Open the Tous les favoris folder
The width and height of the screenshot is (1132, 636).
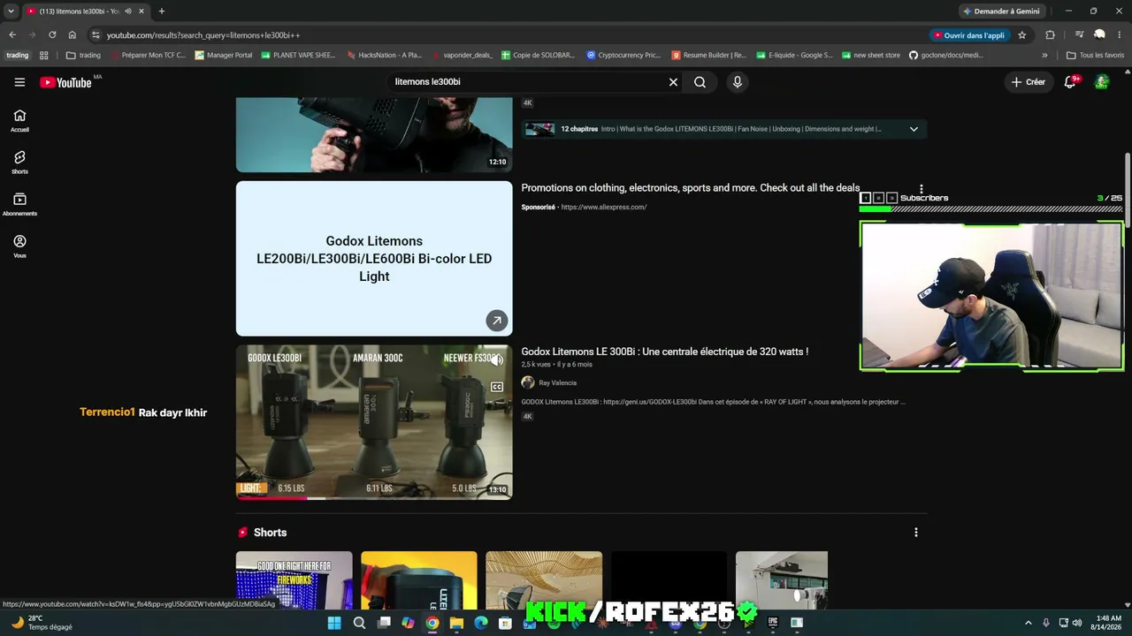1095,55
